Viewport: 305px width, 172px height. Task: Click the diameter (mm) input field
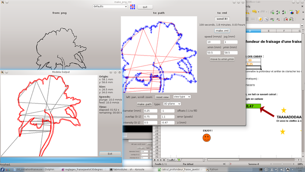tap(151, 110)
